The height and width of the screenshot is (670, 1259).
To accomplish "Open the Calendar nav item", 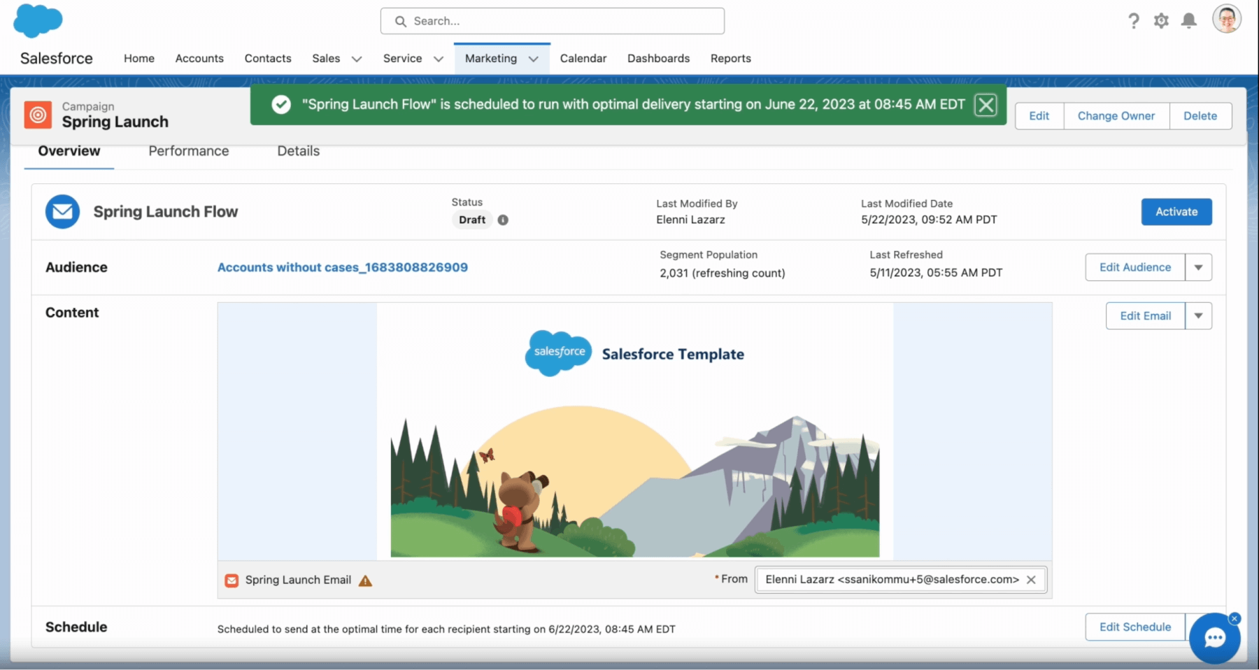I will (x=583, y=59).
